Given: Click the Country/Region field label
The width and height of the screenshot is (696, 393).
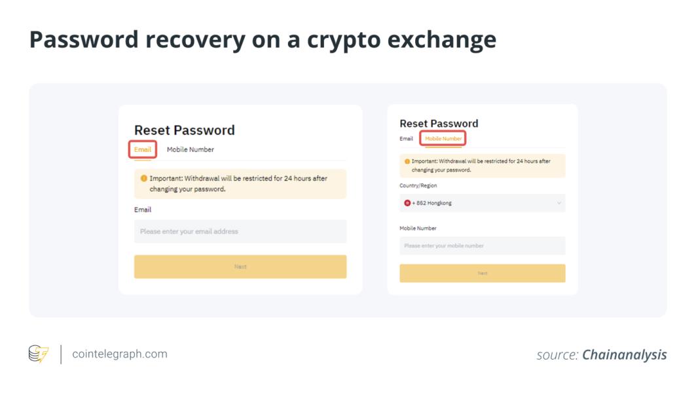Looking at the screenshot, I should click(x=418, y=185).
